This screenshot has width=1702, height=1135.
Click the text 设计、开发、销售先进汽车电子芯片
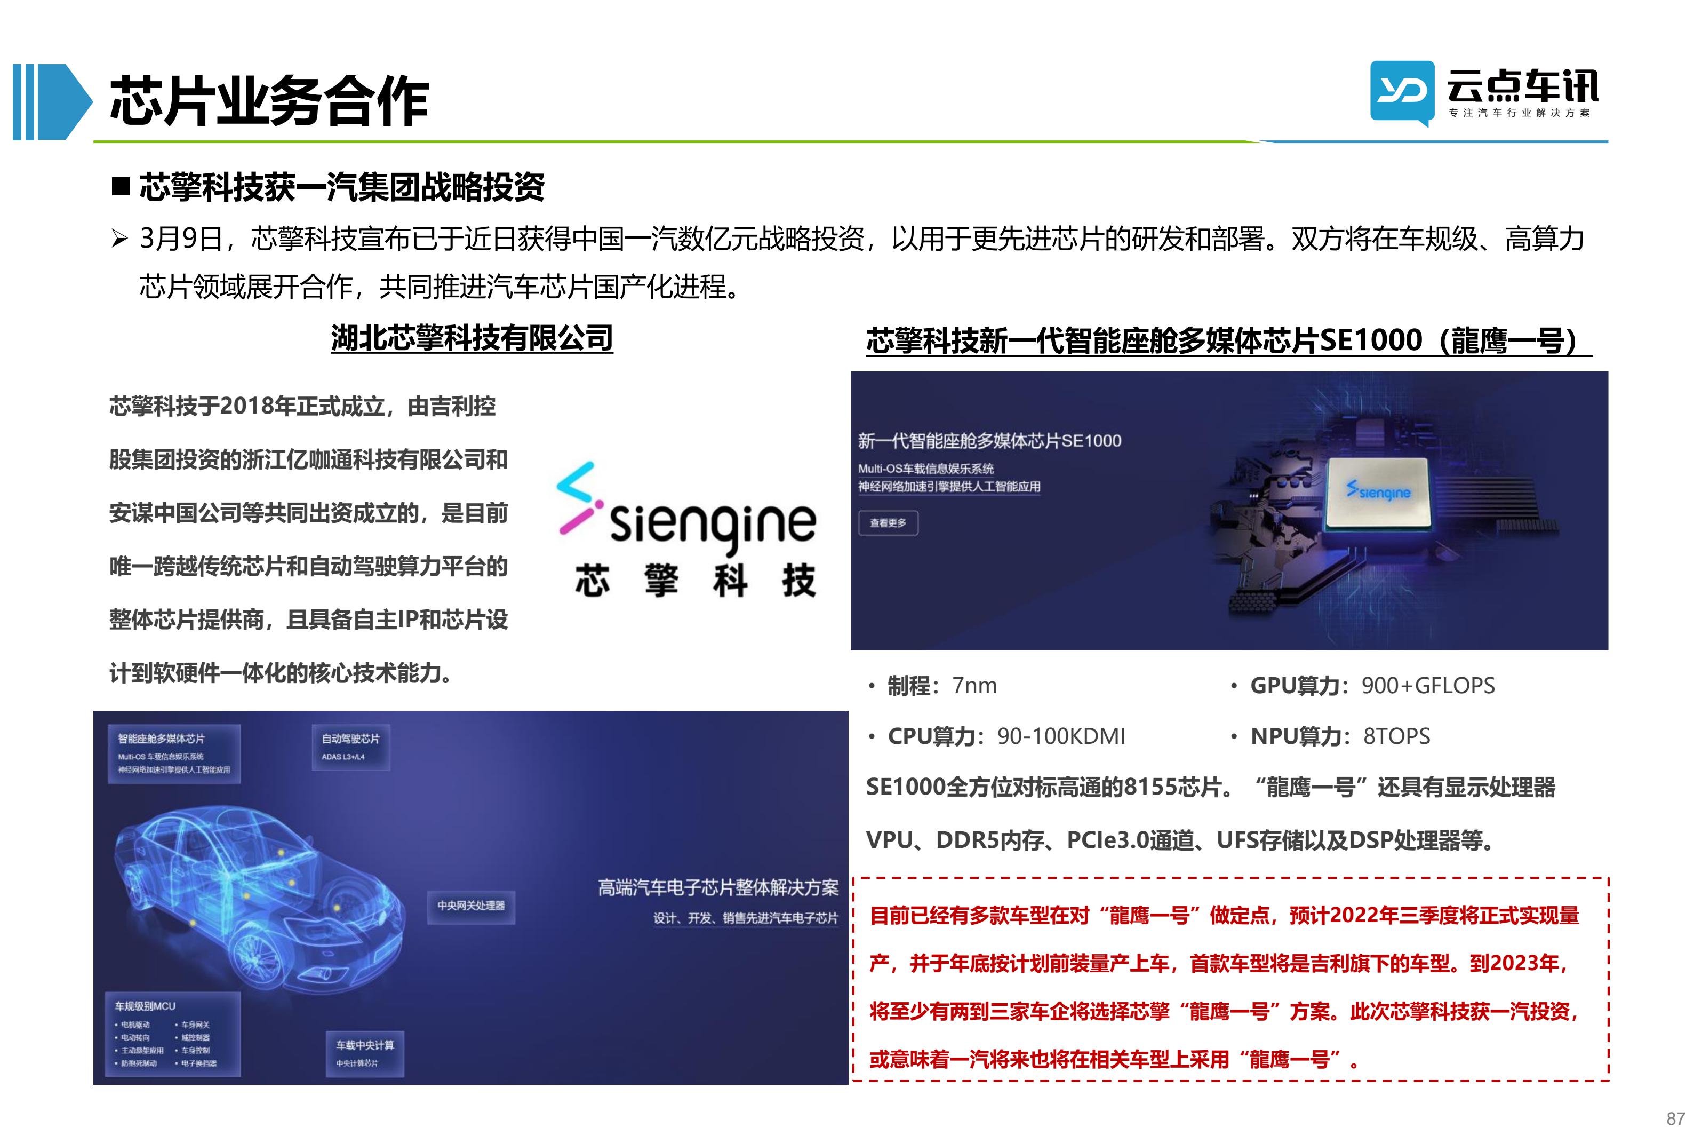point(745,918)
